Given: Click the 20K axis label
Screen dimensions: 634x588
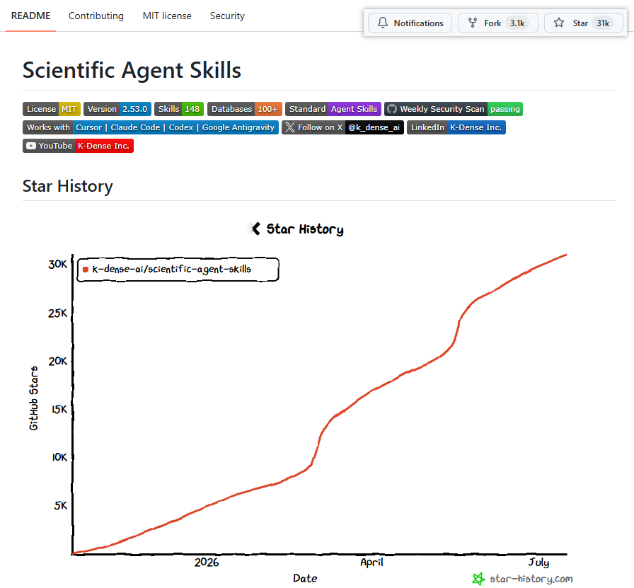Looking at the screenshot, I should [58, 361].
